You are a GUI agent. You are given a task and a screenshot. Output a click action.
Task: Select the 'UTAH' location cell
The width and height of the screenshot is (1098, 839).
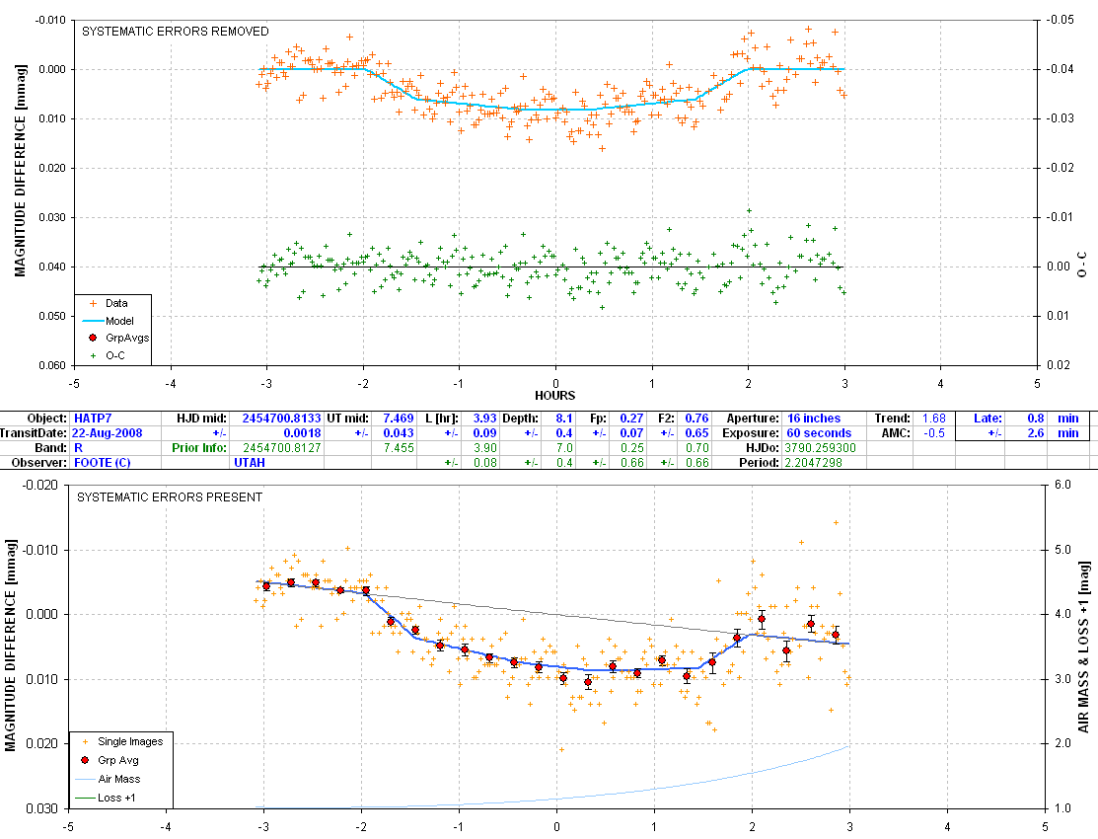coord(250,463)
